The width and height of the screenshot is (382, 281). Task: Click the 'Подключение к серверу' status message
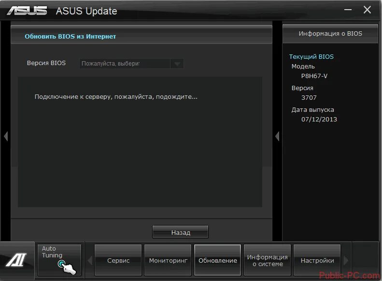click(116, 97)
